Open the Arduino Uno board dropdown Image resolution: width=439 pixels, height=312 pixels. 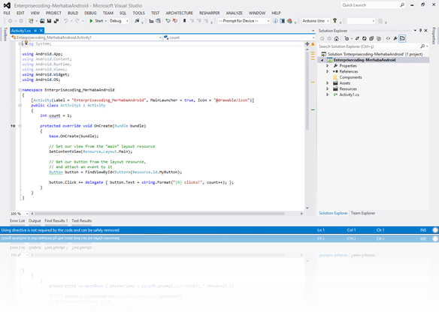[316, 21]
